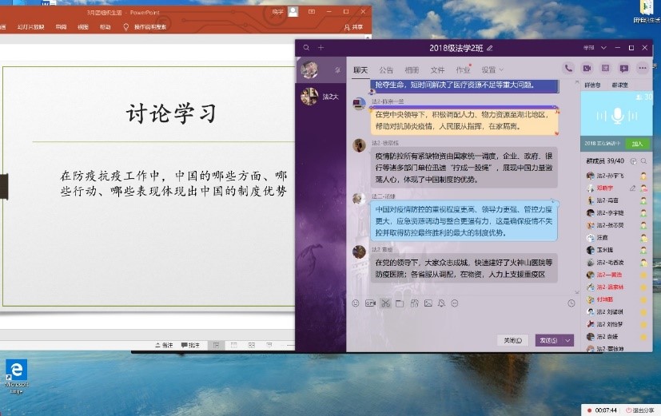661x416 pixels.
Task: Click the search magnifier in QQ window
Action: [305, 48]
